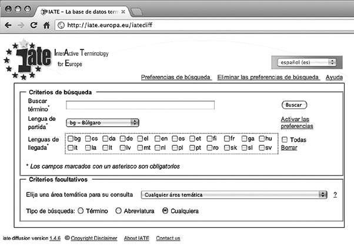354x247 pixels.
Task: Open a new tab next to IATE tab
Action: click(136, 12)
